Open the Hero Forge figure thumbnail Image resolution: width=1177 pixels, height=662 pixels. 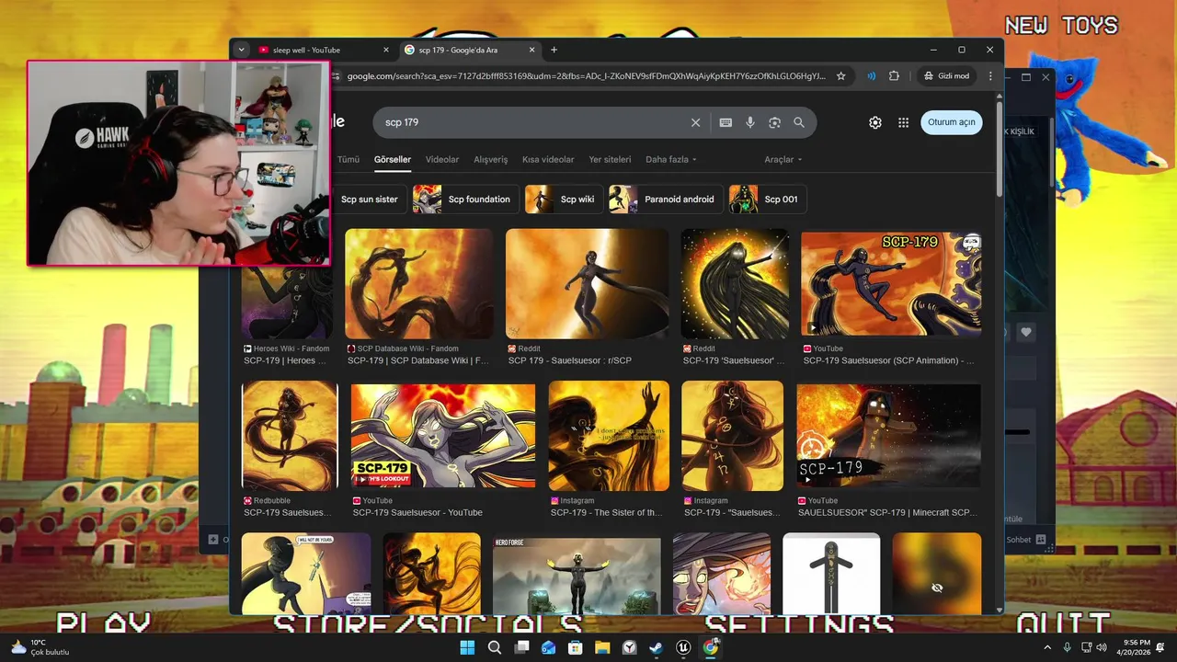(577, 575)
